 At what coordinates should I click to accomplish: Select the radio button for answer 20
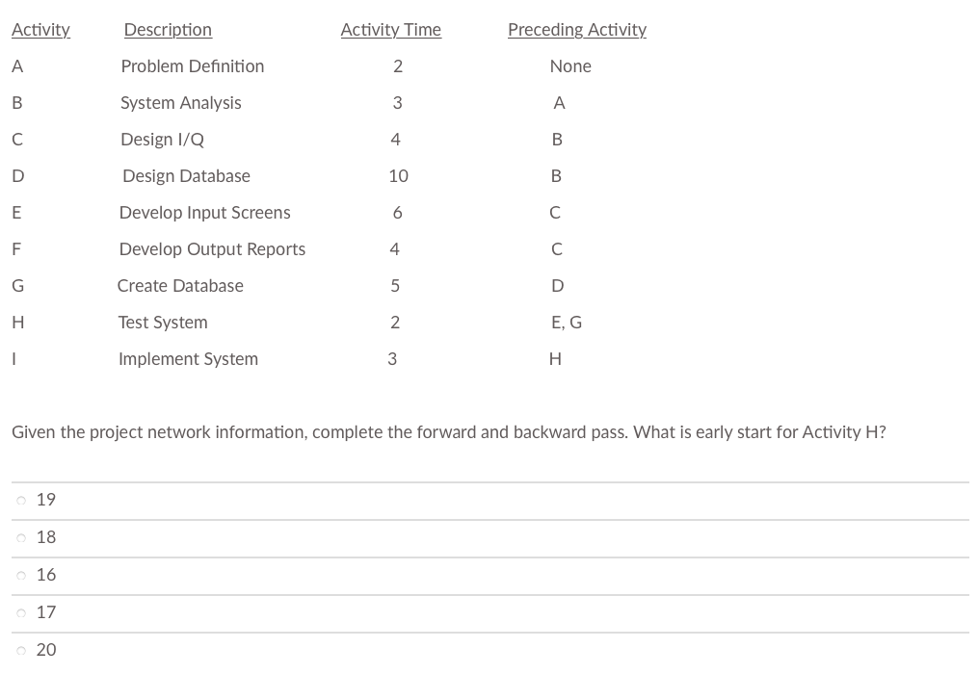click(x=21, y=650)
